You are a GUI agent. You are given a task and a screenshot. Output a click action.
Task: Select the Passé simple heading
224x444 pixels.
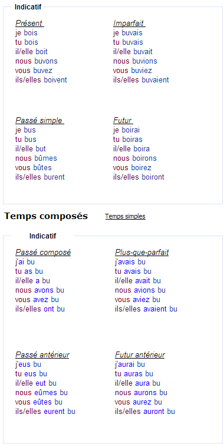(39, 121)
